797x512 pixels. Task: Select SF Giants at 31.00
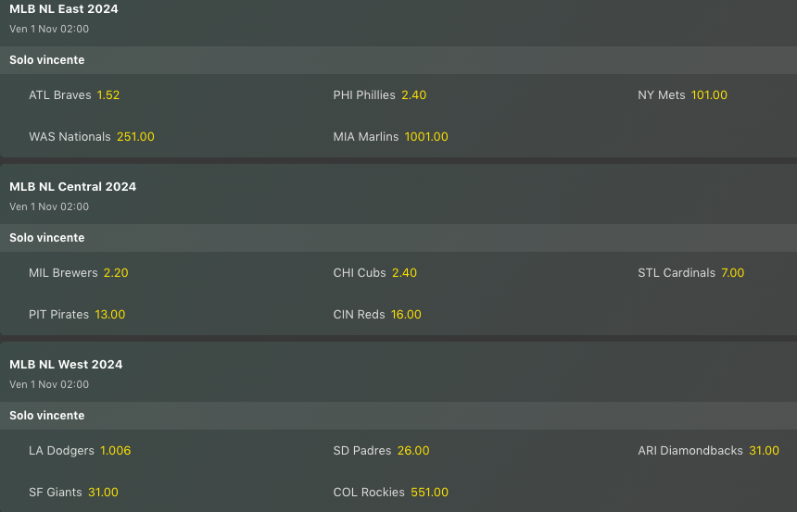103,493
